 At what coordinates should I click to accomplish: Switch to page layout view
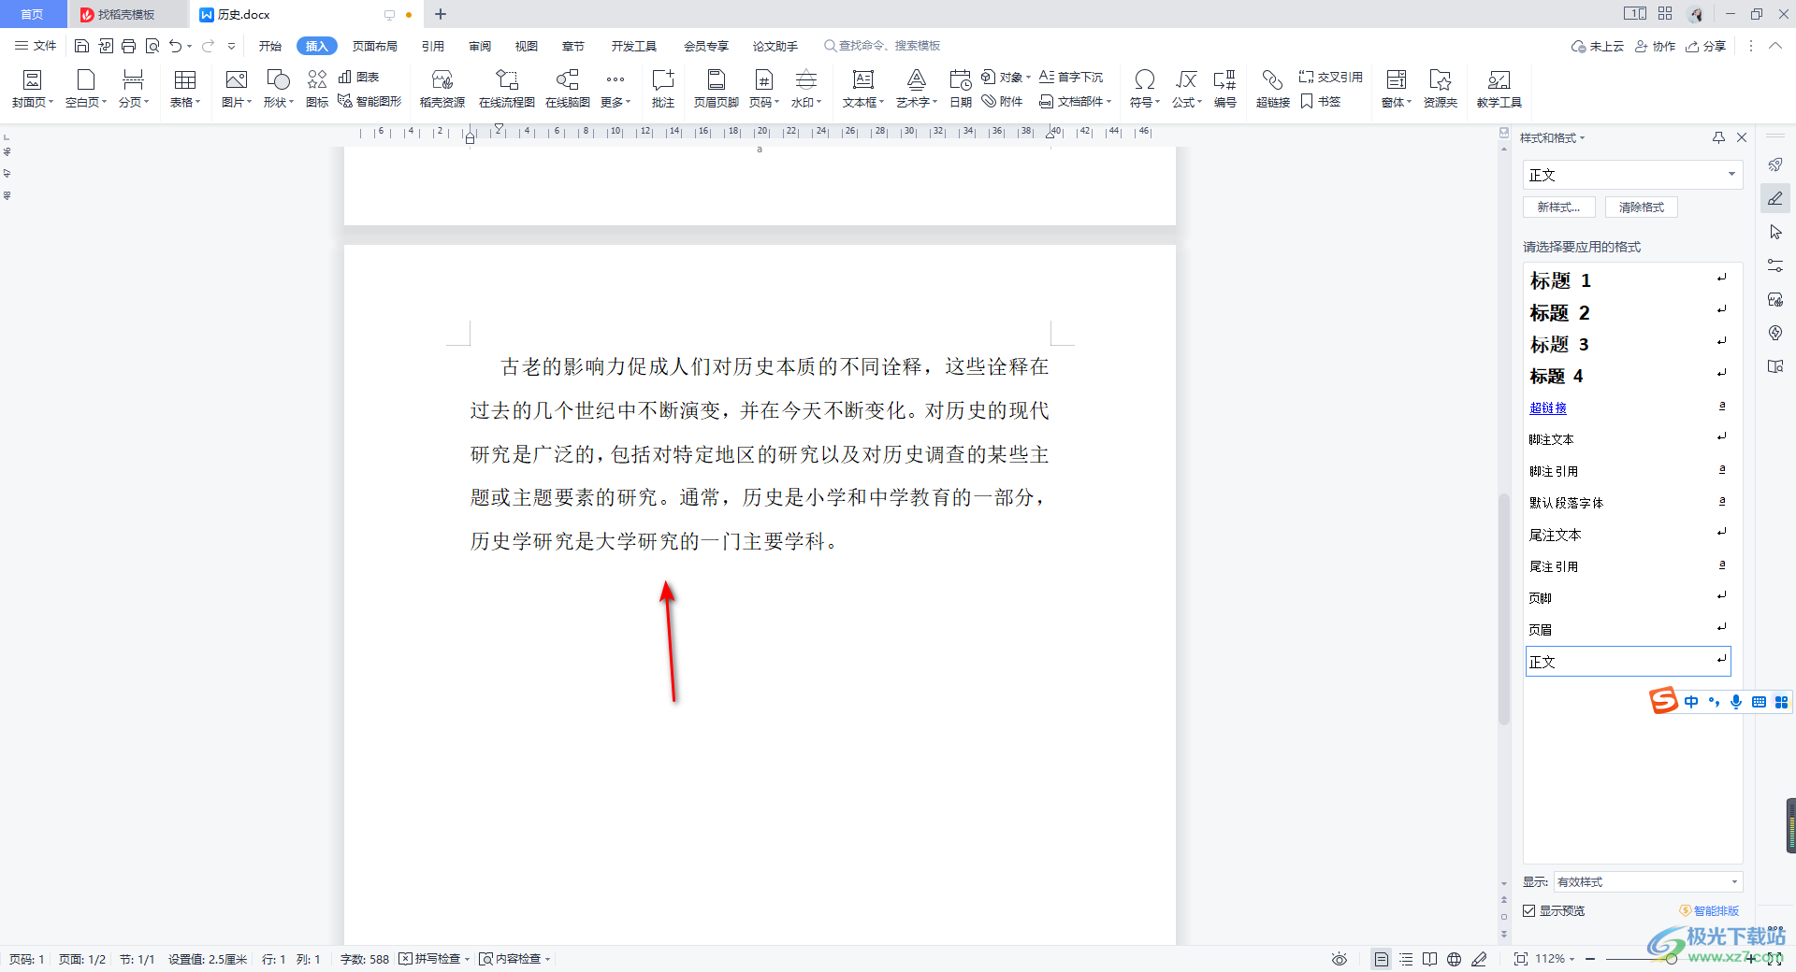coord(1381,959)
